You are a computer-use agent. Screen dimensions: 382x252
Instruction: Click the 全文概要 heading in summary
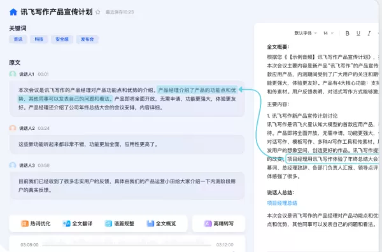pyautogui.click(x=278, y=47)
